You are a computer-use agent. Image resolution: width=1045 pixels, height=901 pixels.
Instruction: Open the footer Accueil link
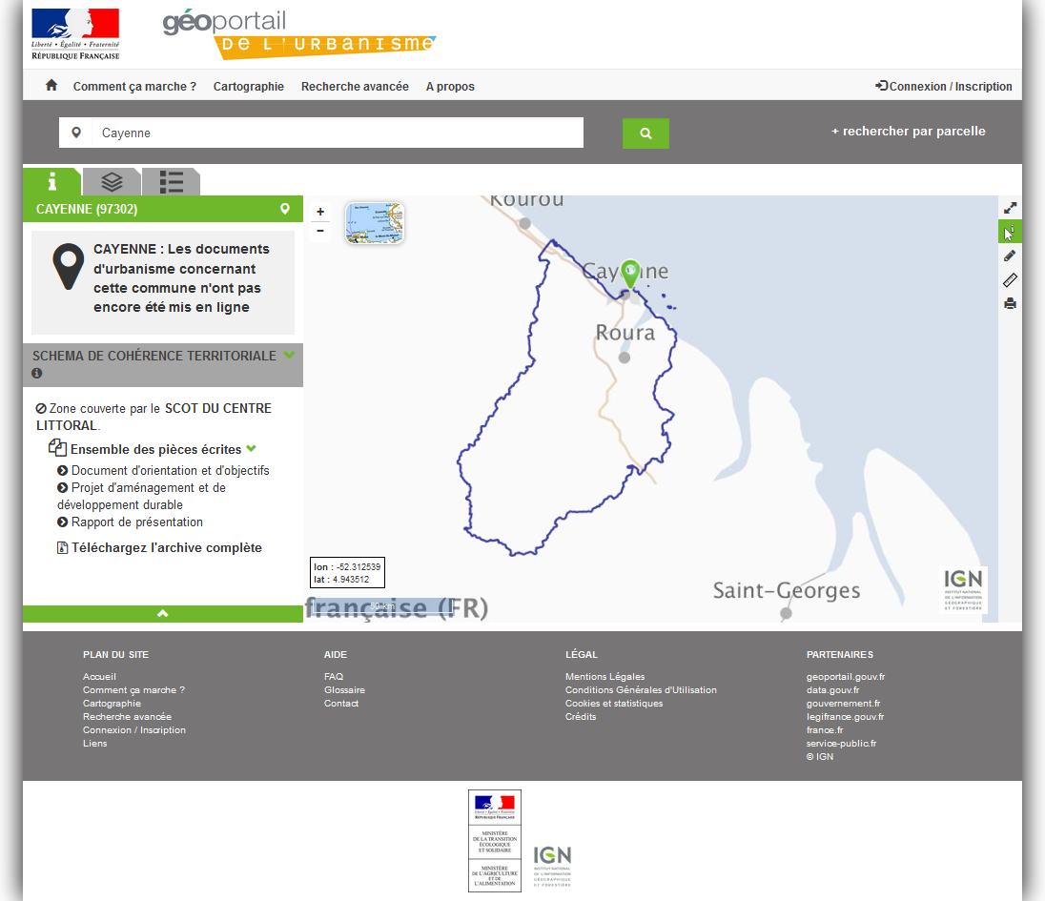[99, 676]
